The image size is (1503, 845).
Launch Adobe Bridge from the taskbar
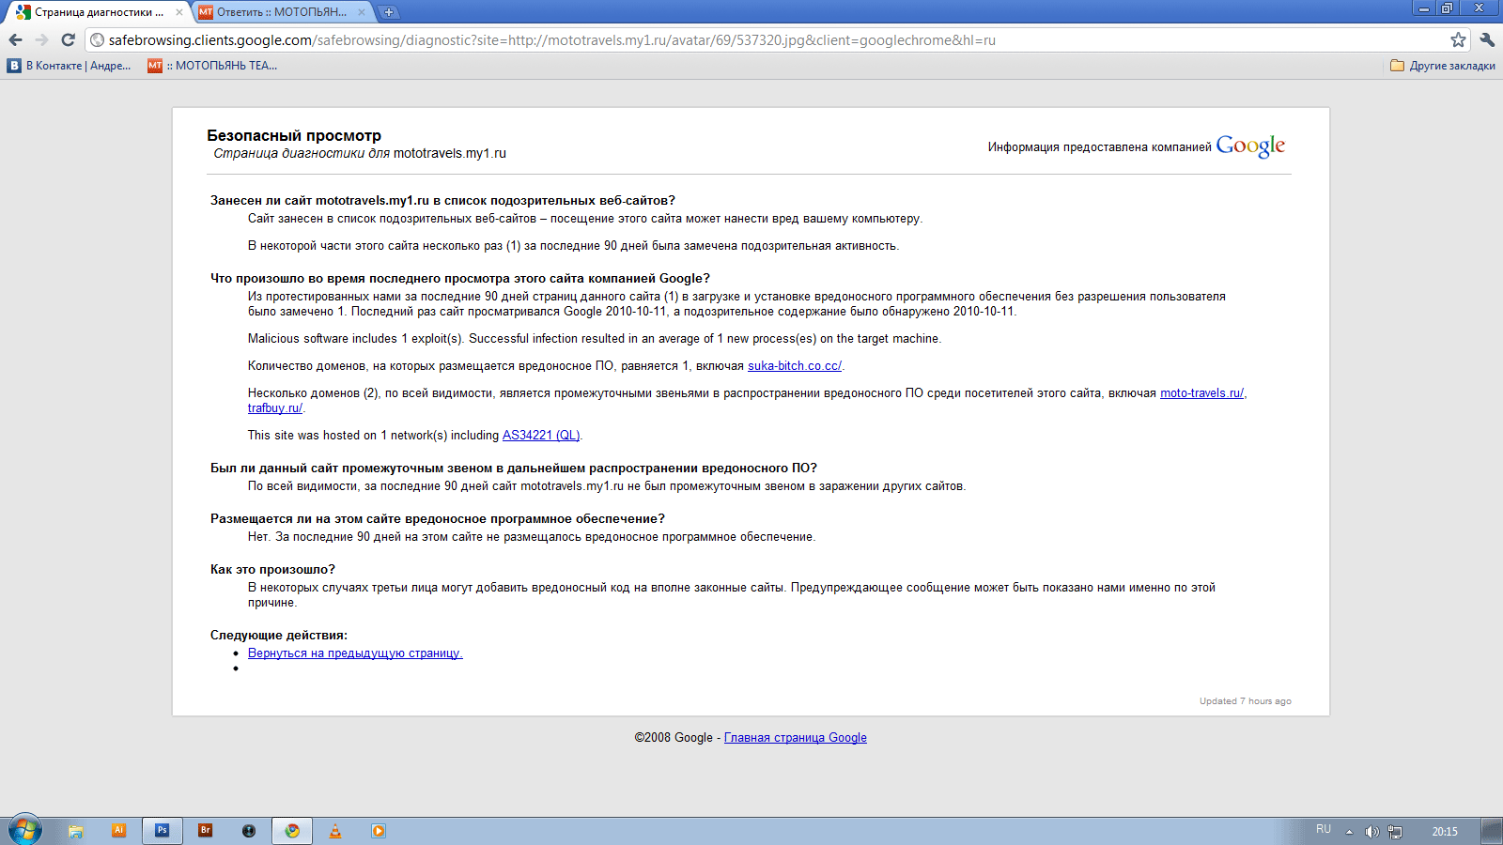[x=205, y=831]
